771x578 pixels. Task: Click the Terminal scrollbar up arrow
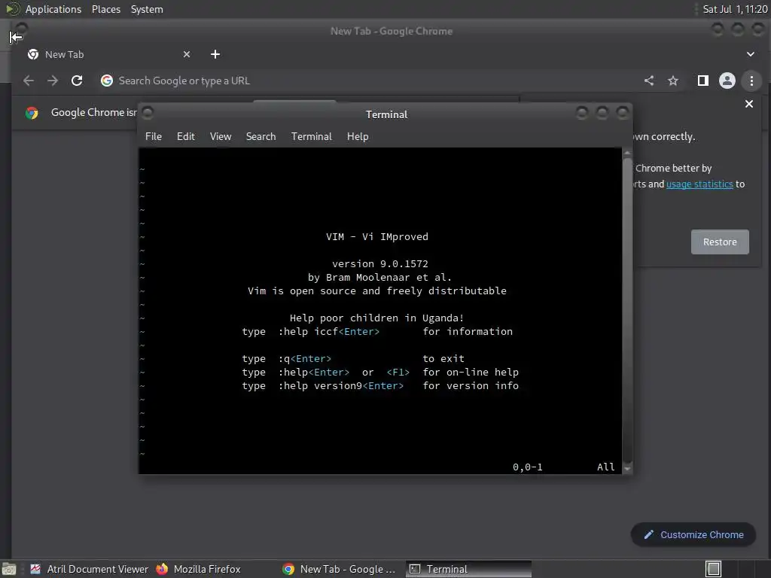coord(627,153)
